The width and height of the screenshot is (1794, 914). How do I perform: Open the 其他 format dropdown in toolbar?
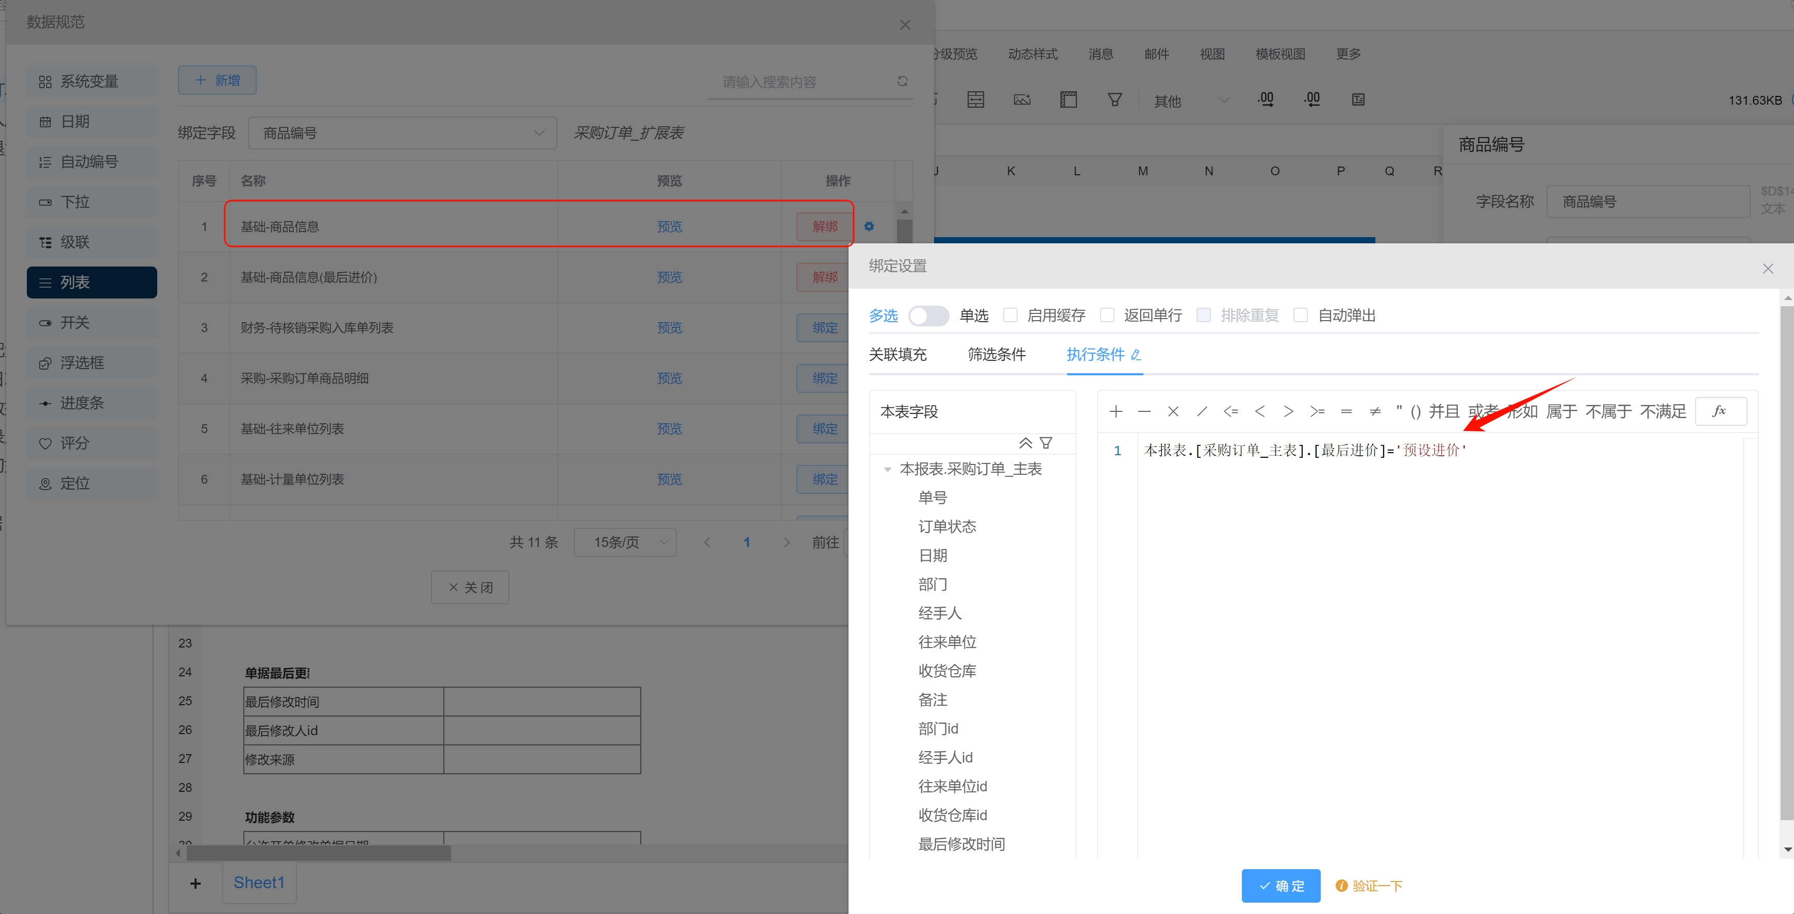(x=1191, y=101)
